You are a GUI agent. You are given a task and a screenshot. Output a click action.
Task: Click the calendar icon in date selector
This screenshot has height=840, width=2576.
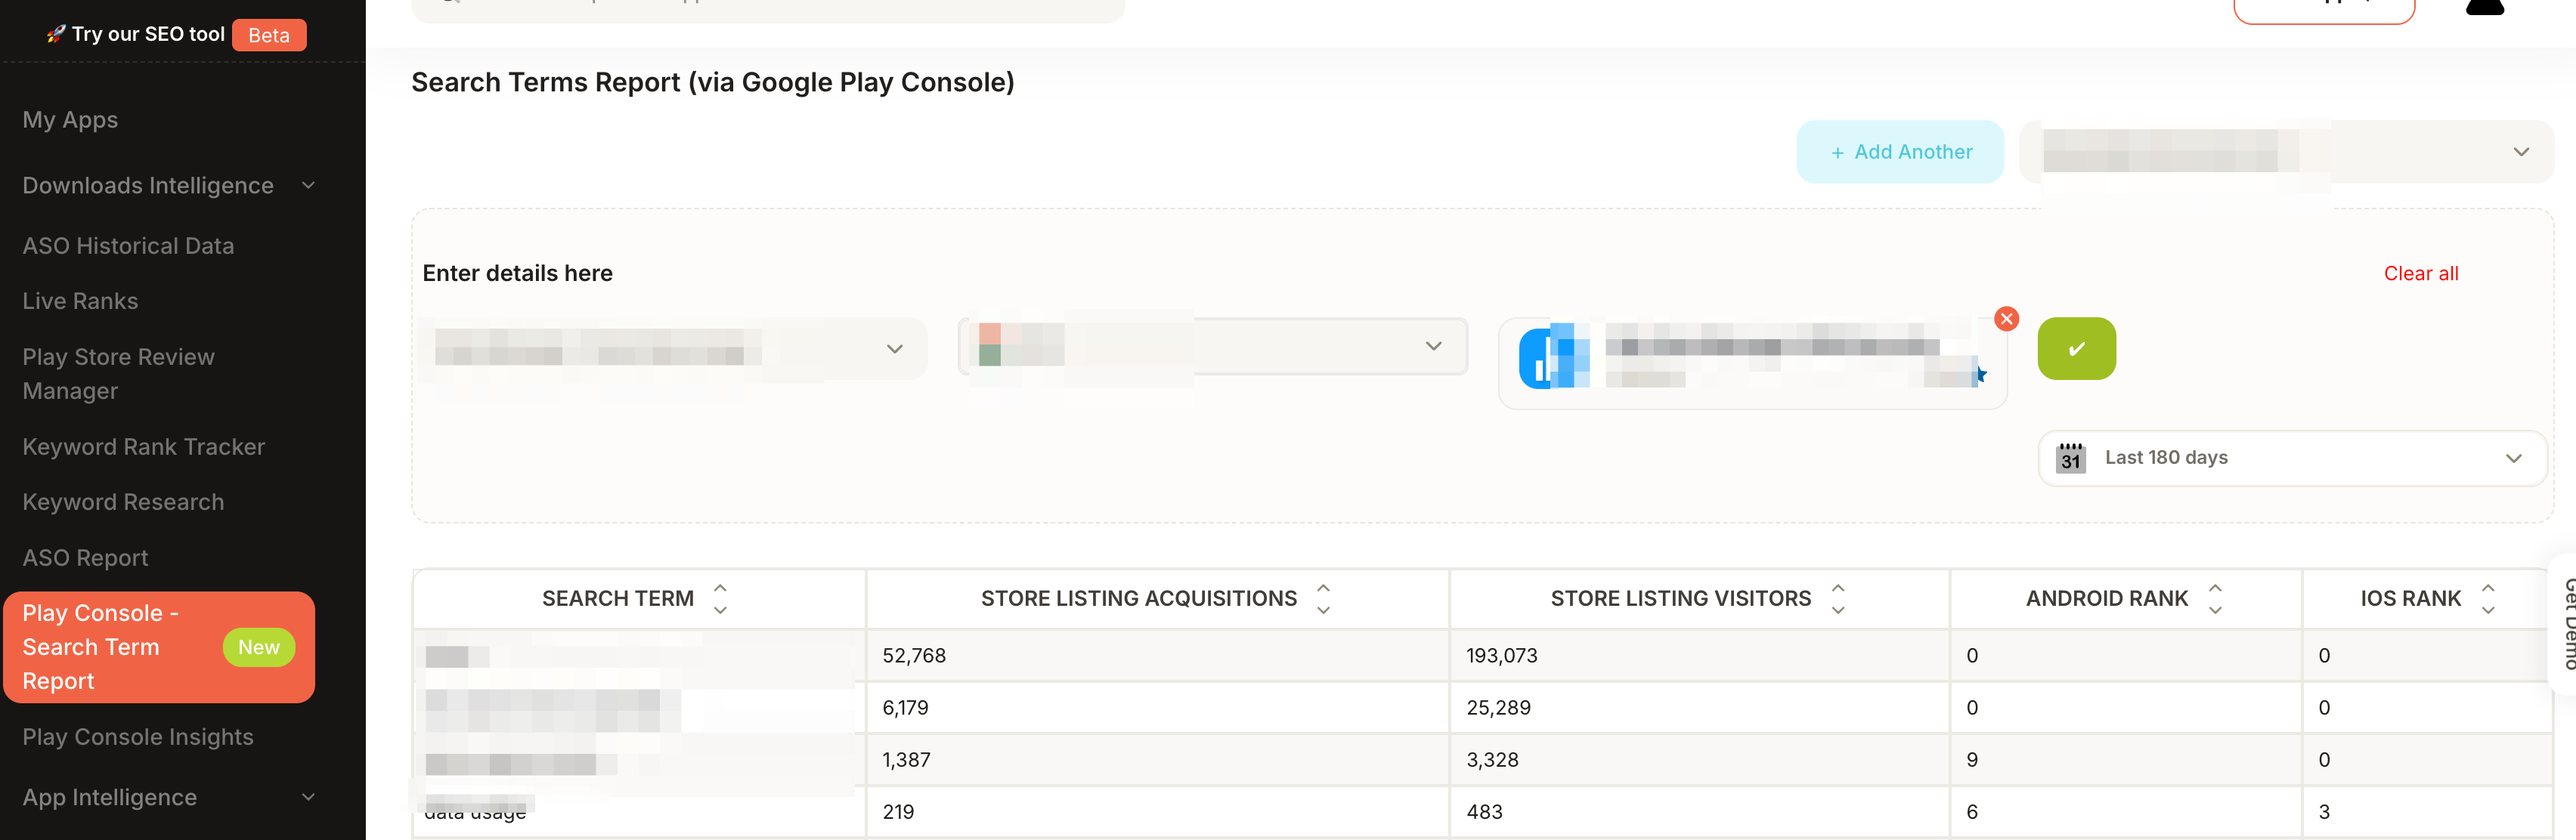(x=2070, y=458)
